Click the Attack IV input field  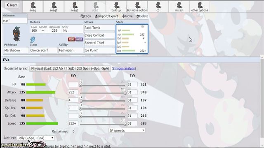tap(132, 92)
